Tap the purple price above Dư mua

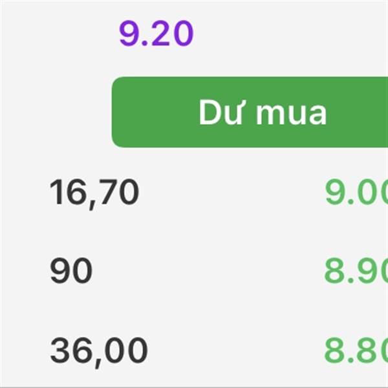[156, 34]
